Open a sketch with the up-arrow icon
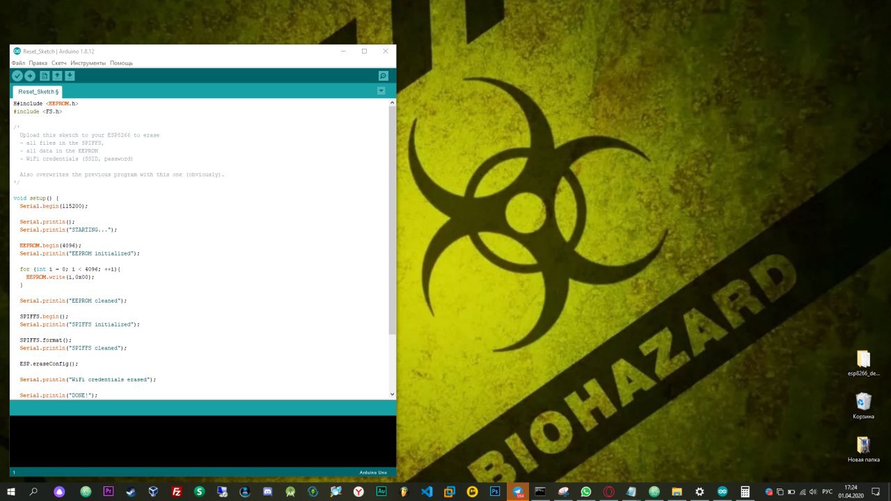The image size is (891, 501). [x=57, y=76]
